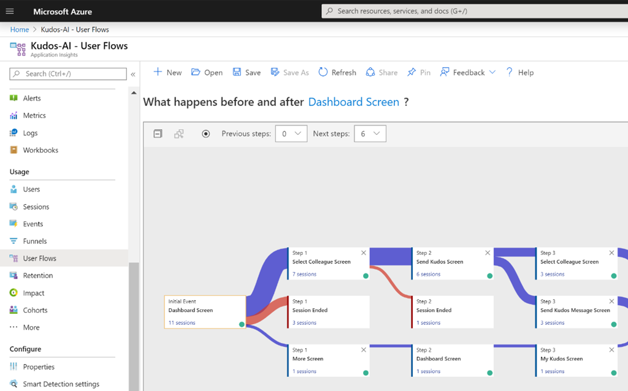Close Step 3 Select Colleague Screen node
Image resolution: width=628 pixels, height=391 pixels.
tap(611, 253)
